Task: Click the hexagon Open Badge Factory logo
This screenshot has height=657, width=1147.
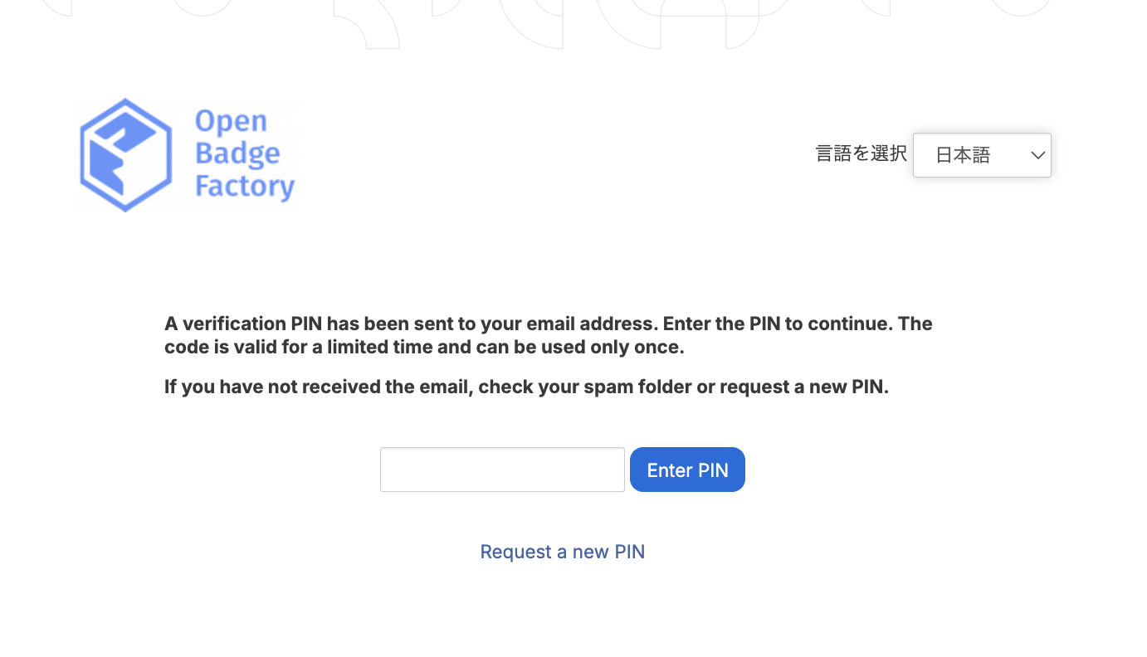Action: point(125,155)
